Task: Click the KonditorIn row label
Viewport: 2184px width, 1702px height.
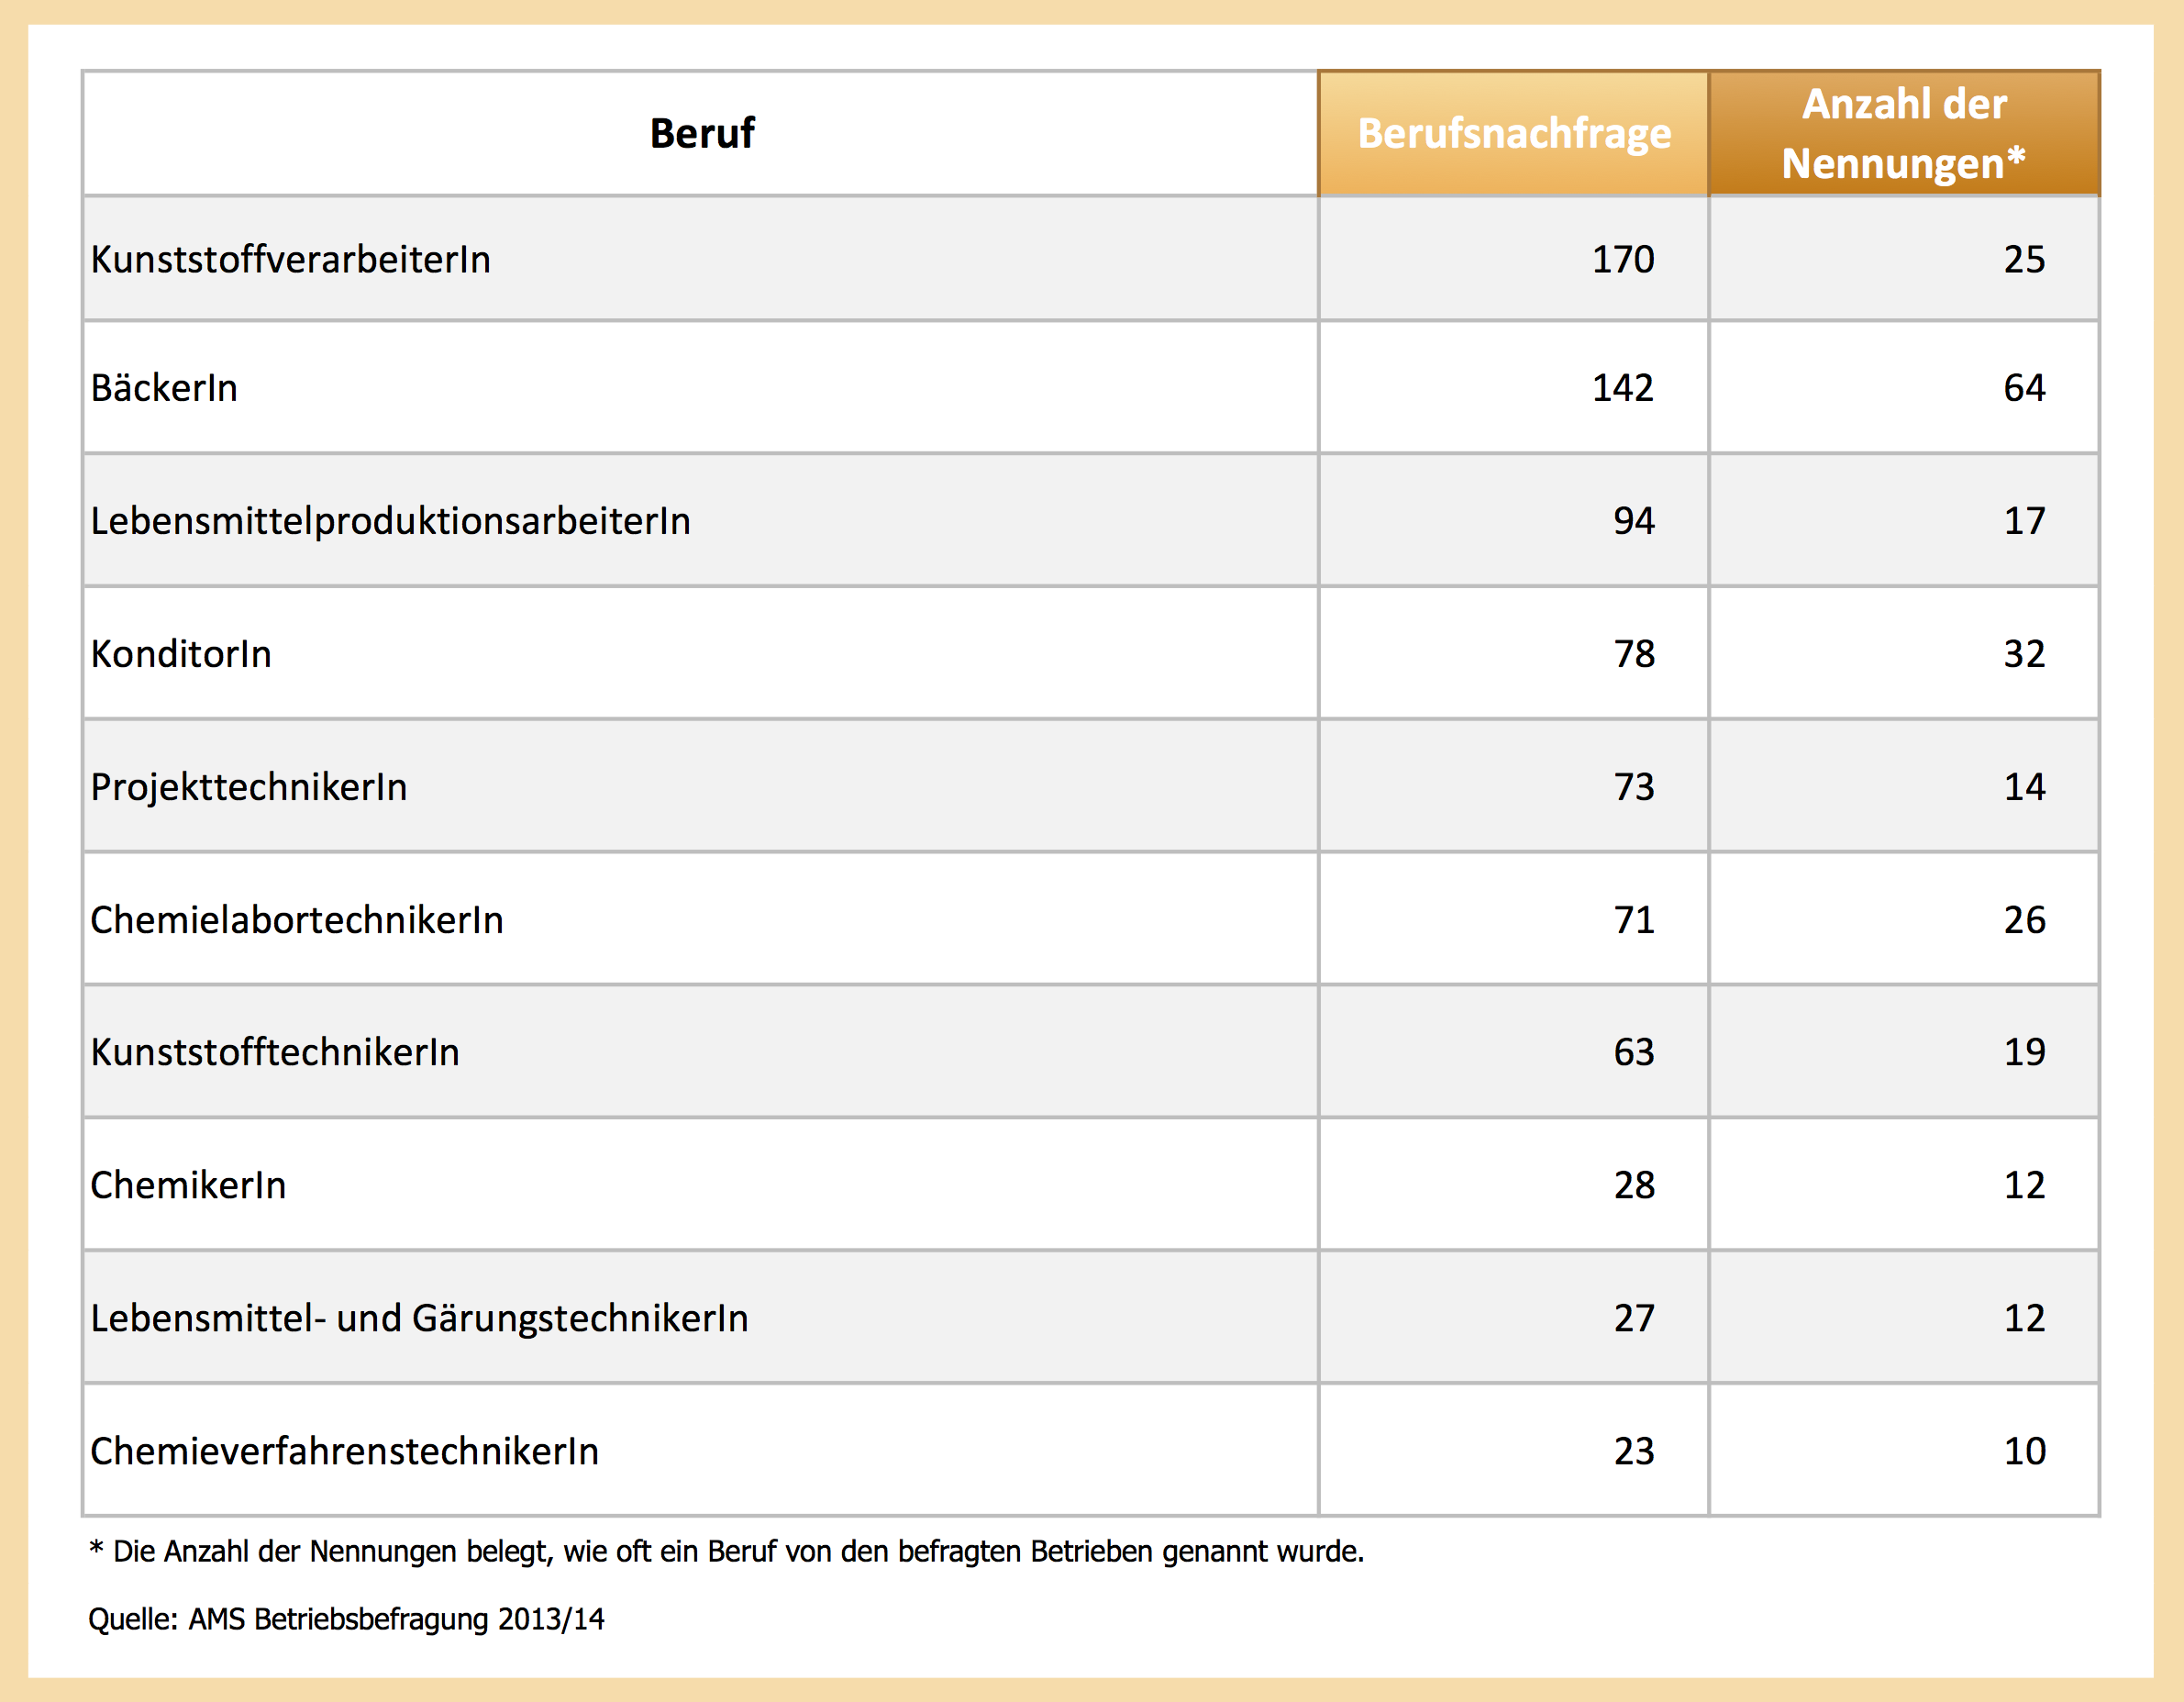Action: [x=181, y=654]
